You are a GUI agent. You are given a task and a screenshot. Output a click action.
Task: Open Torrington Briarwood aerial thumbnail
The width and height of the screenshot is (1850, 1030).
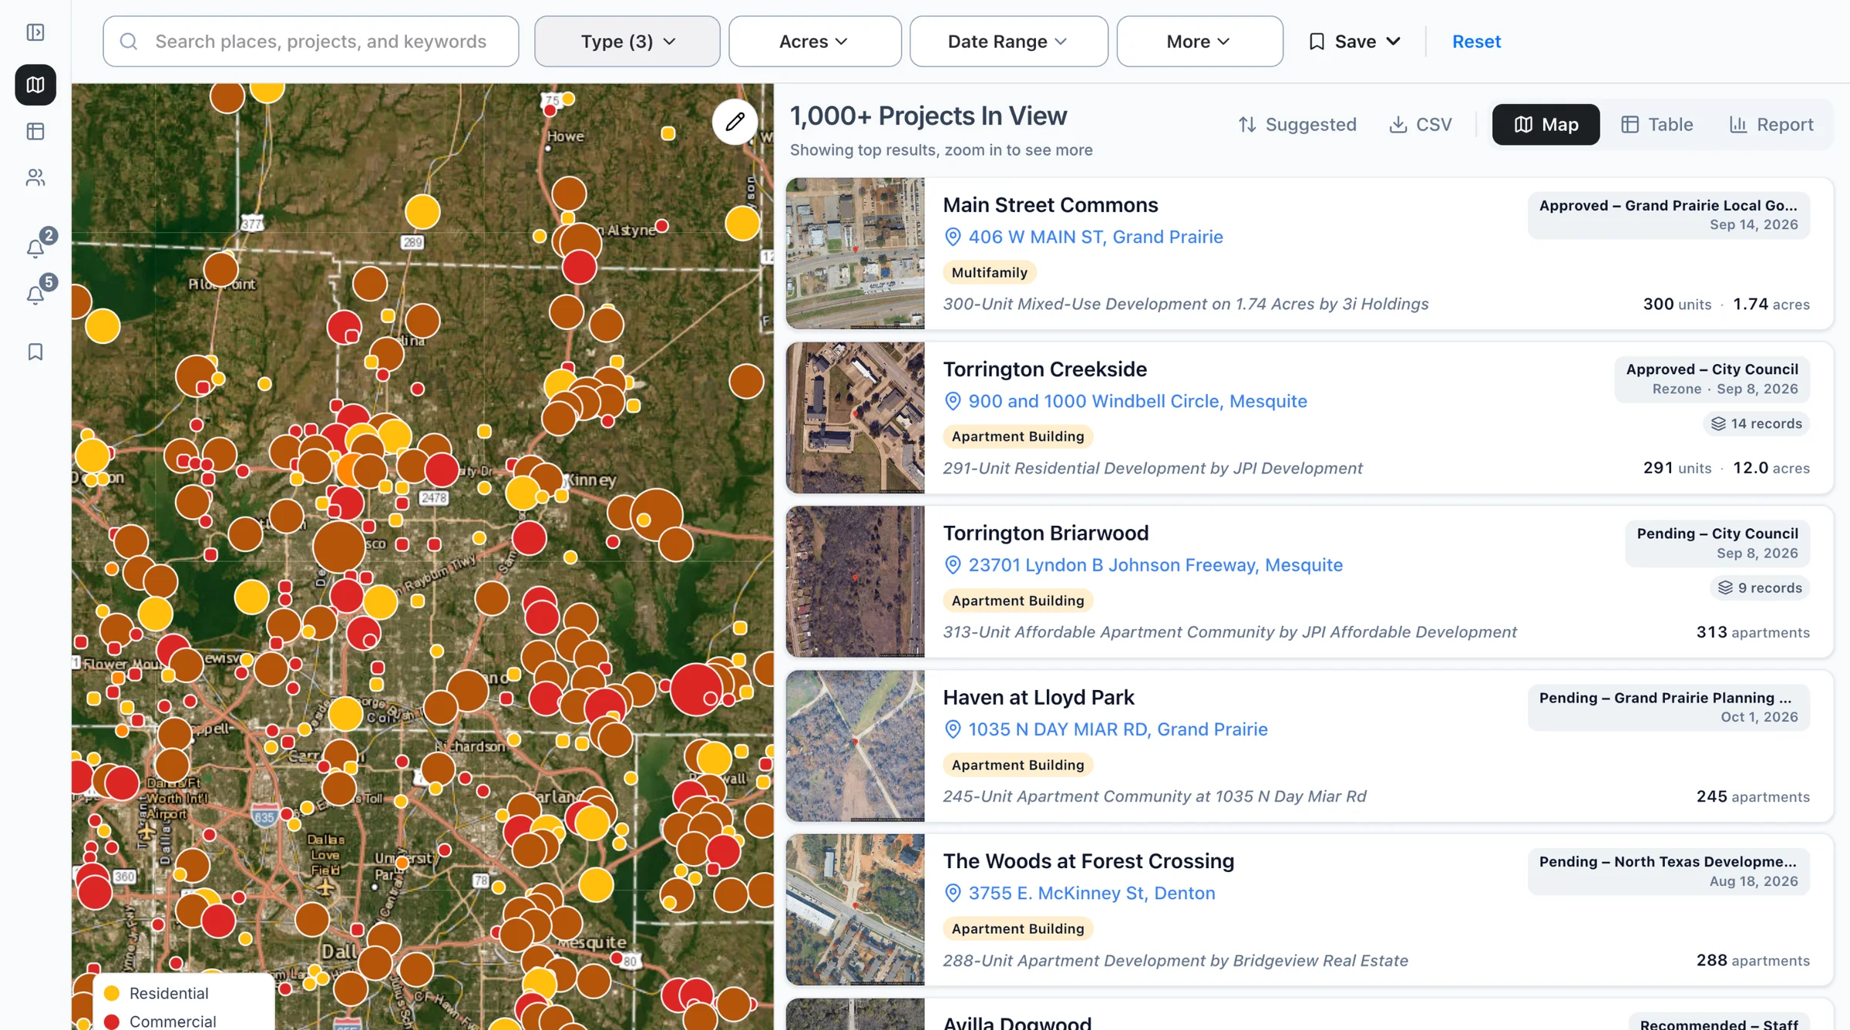[855, 582]
